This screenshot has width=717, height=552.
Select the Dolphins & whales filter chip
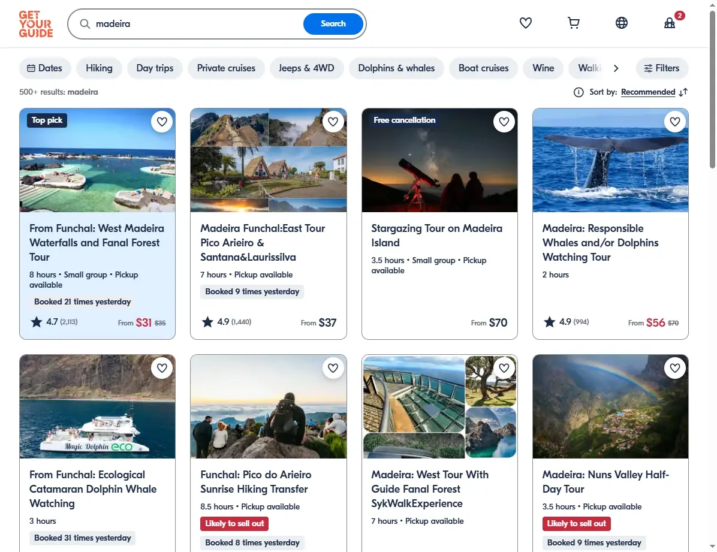[396, 68]
